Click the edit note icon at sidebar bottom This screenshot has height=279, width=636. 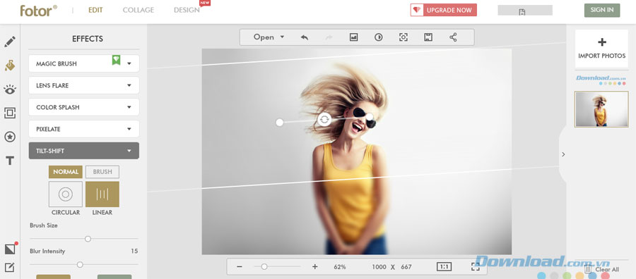[x=10, y=268]
